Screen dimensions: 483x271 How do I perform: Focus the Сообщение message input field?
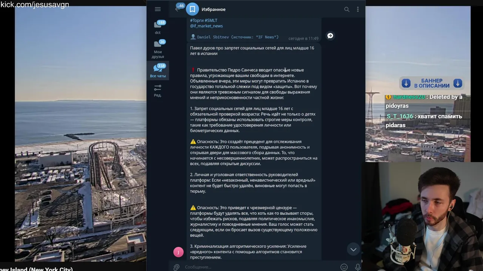click(260, 267)
